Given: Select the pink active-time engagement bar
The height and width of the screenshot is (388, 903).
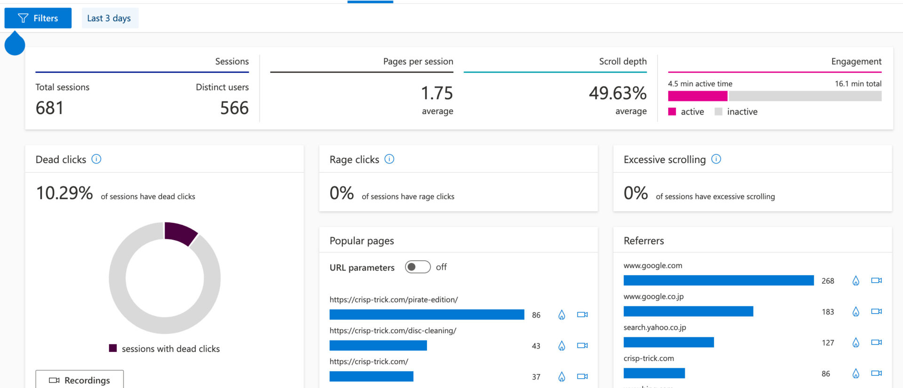Looking at the screenshot, I should [x=697, y=96].
